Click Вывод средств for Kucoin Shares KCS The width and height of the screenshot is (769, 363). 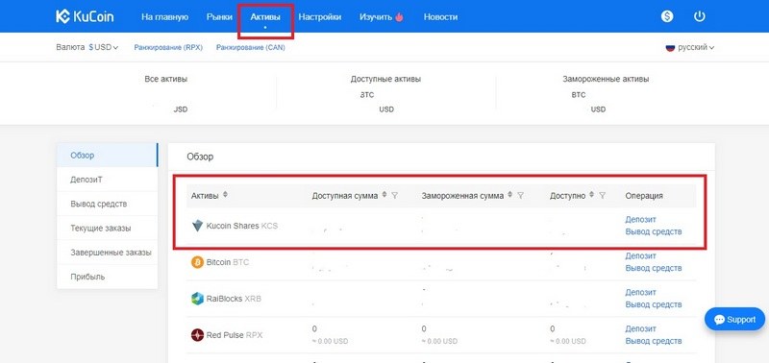(x=654, y=231)
